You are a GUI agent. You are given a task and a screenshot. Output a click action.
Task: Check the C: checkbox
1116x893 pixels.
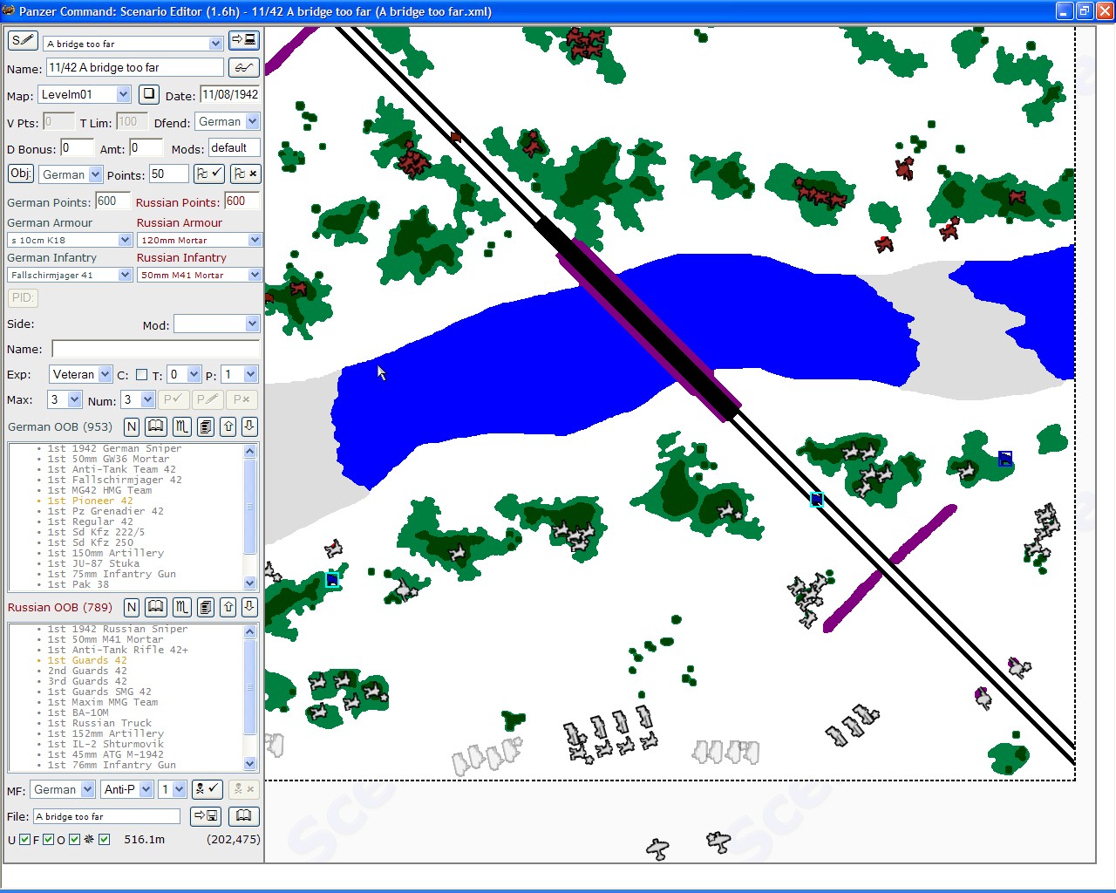141,375
